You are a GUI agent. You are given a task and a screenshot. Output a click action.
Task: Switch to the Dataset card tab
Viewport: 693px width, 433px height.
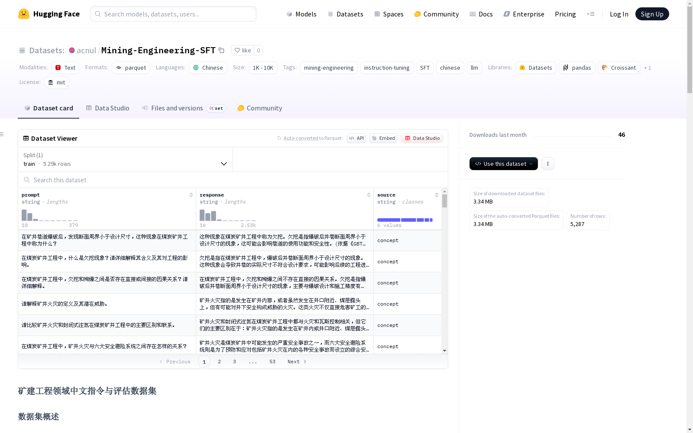(49, 108)
